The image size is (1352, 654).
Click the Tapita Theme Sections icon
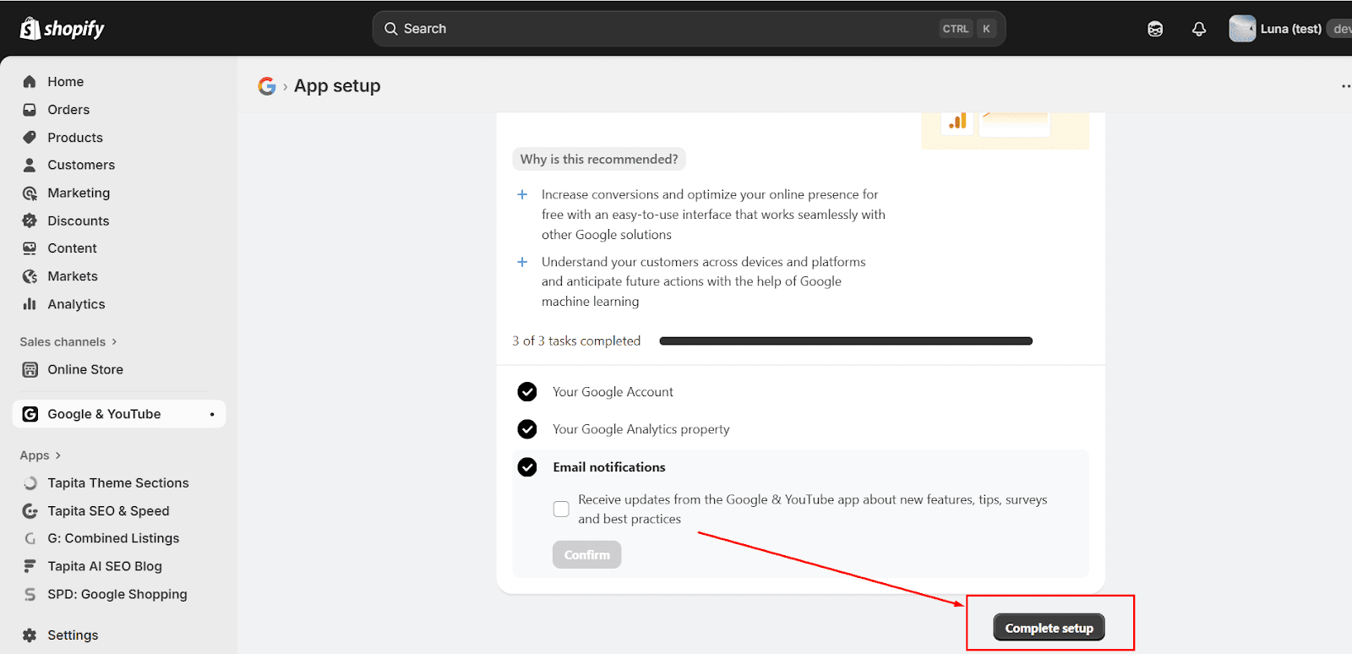click(30, 483)
